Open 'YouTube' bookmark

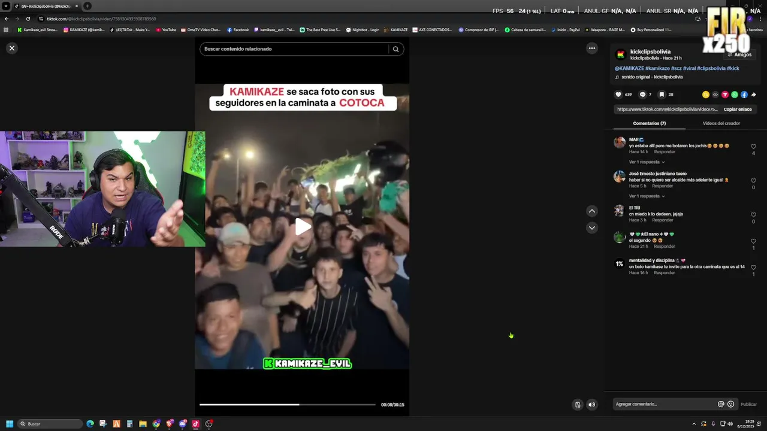166,30
